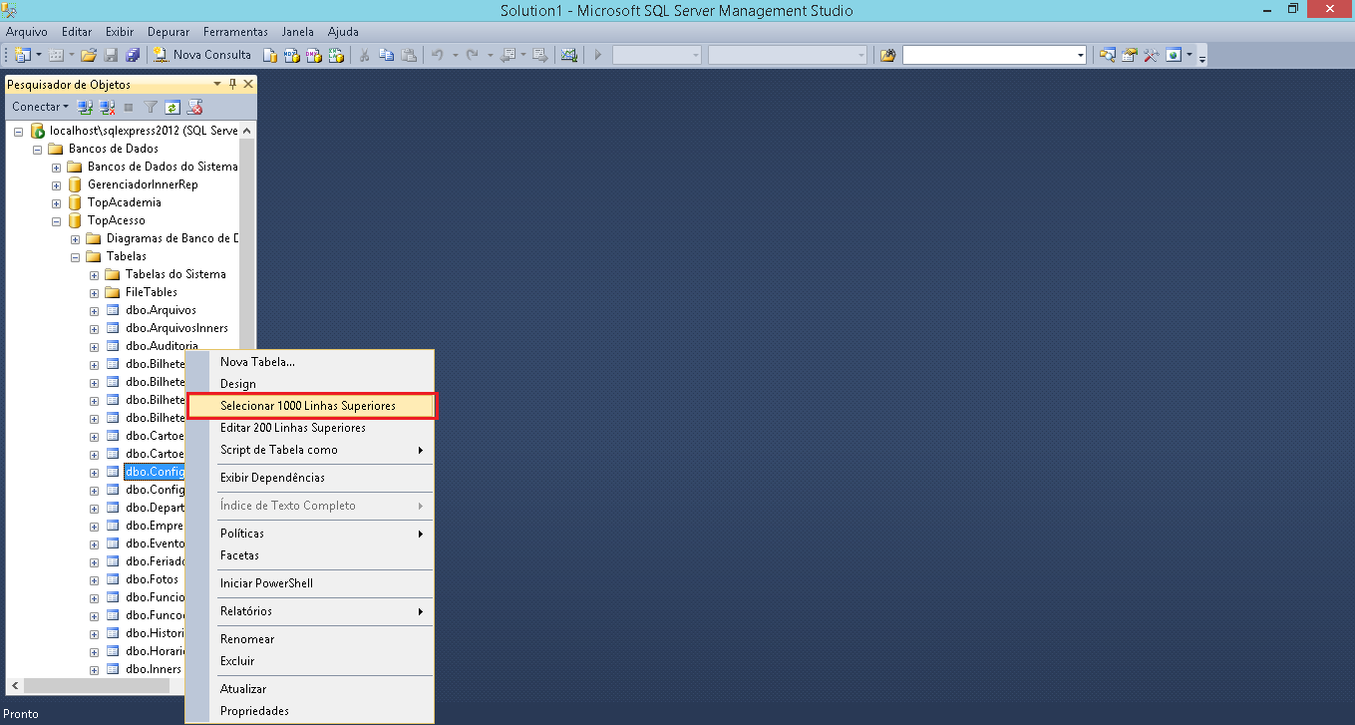
Task: Collapse the localhost\sqlexpress2012 server node
Action: click(18, 131)
